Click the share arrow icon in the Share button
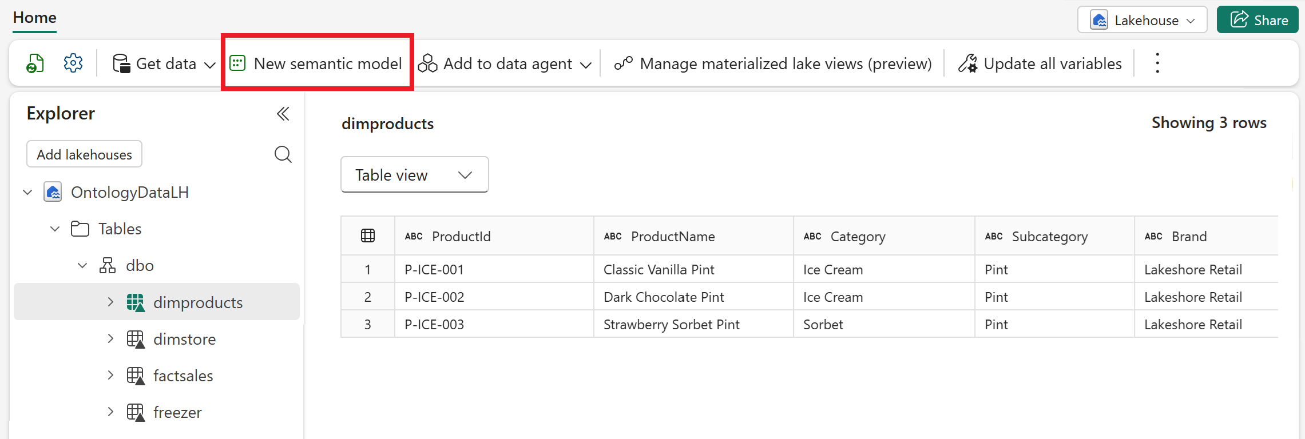The width and height of the screenshot is (1305, 439). click(1239, 19)
